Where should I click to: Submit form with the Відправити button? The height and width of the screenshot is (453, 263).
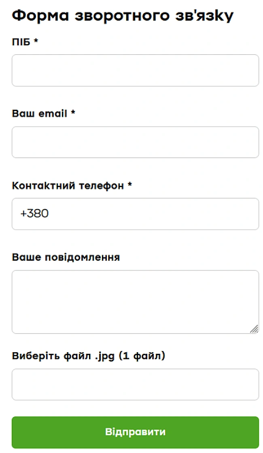135,432
